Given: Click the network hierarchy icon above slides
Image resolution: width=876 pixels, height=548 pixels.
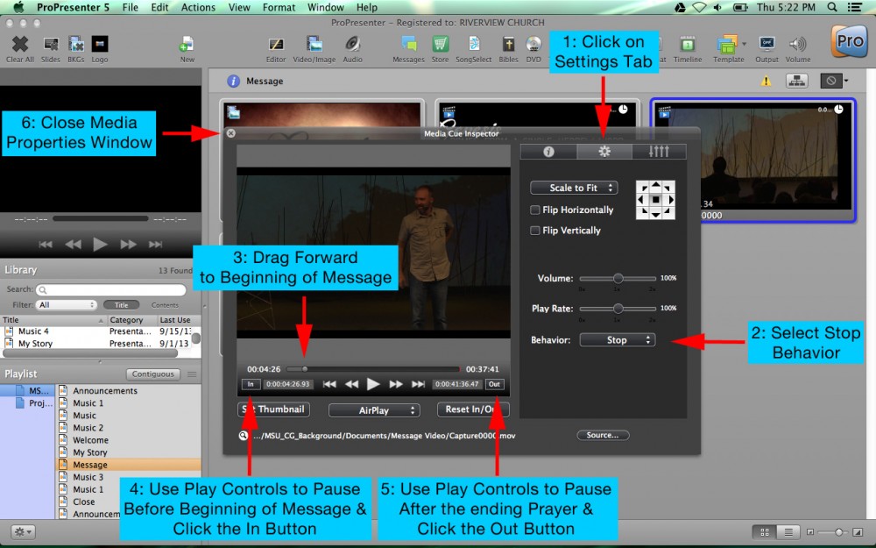Looking at the screenshot, I should (796, 81).
